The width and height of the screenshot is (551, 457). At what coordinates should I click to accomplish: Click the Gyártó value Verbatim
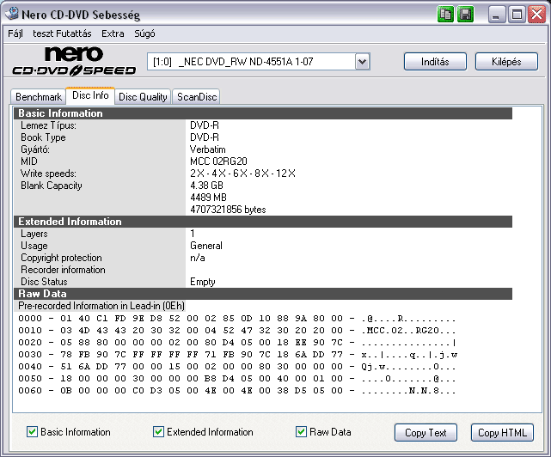[x=208, y=149]
